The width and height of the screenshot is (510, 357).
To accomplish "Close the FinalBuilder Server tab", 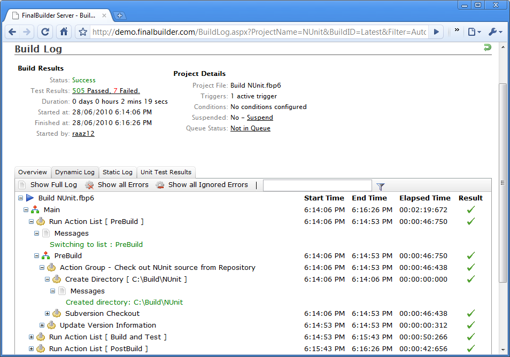I will (104, 15).
